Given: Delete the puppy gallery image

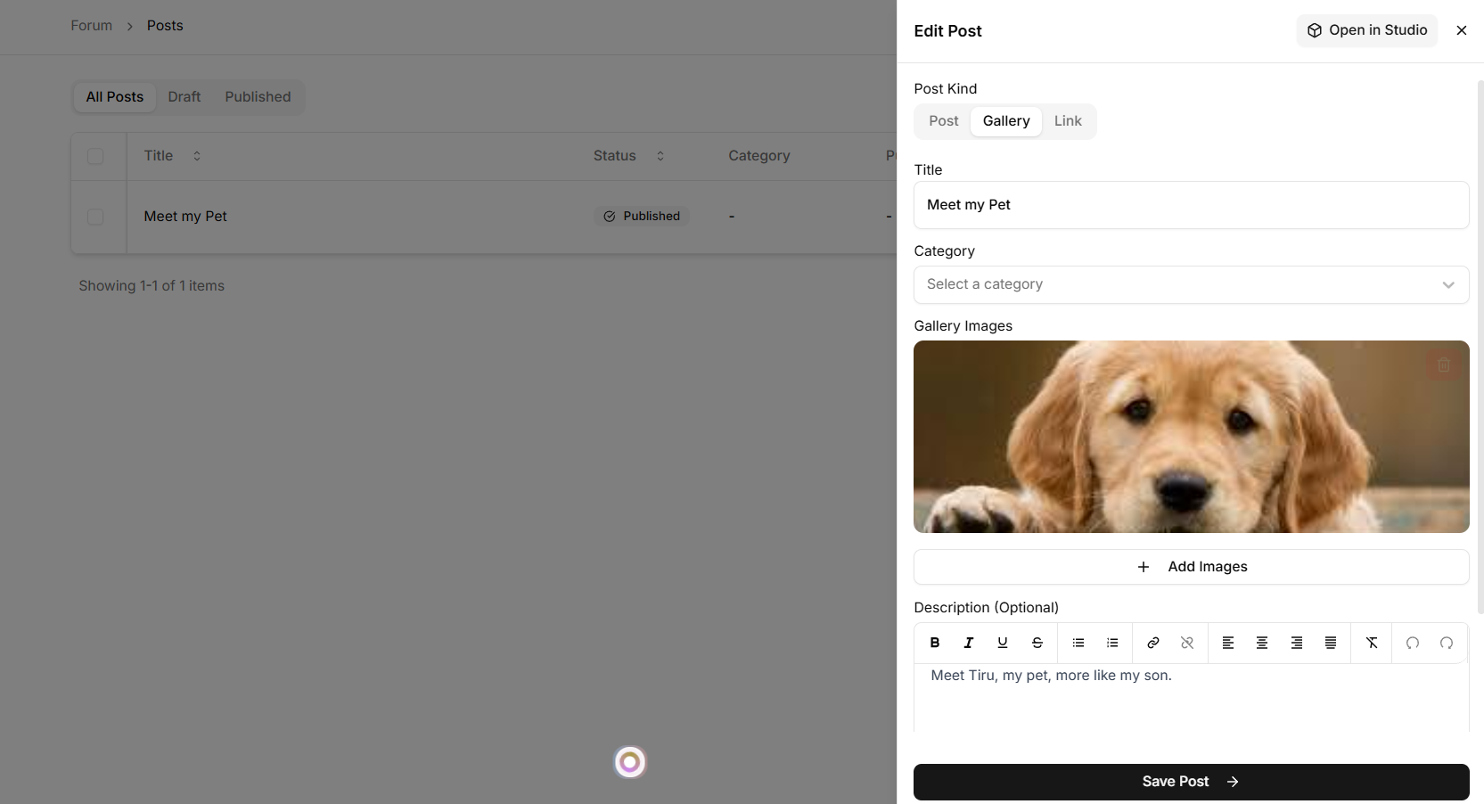Looking at the screenshot, I should (x=1444, y=365).
